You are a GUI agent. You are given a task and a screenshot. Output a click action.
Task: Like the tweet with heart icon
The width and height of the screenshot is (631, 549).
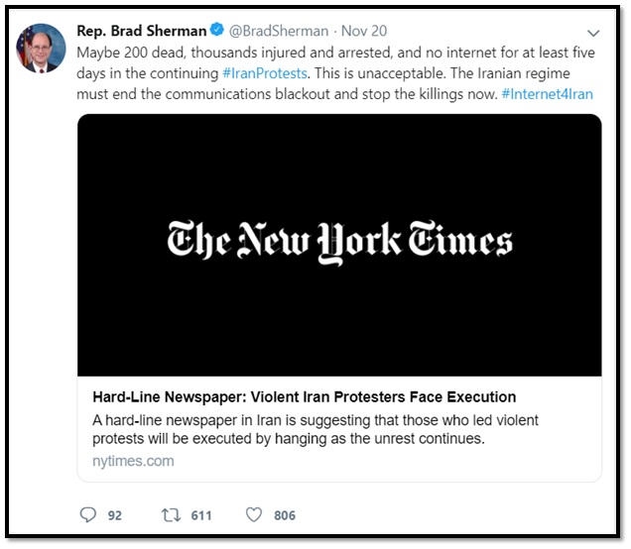(254, 515)
